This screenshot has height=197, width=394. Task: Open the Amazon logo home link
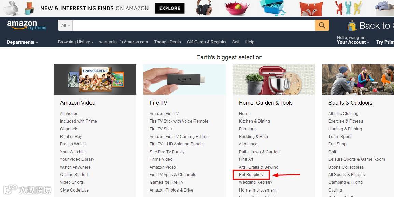coord(22,24)
